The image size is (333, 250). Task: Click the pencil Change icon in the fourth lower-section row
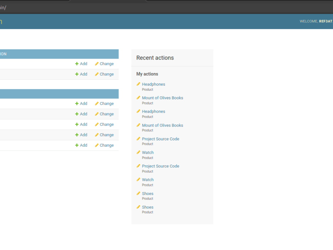click(x=96, y=135)
